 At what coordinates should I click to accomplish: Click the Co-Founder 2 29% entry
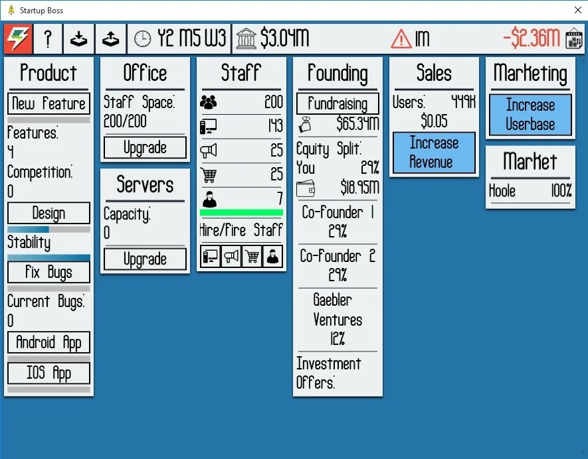click(338, 265)
